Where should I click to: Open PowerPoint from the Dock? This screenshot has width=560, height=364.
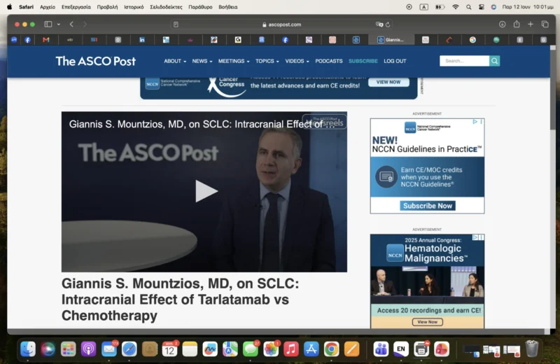pos(442,349)
